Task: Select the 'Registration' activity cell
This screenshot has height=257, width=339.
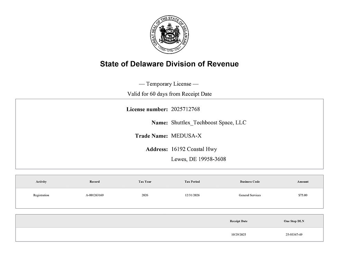Action: point(41,195)
